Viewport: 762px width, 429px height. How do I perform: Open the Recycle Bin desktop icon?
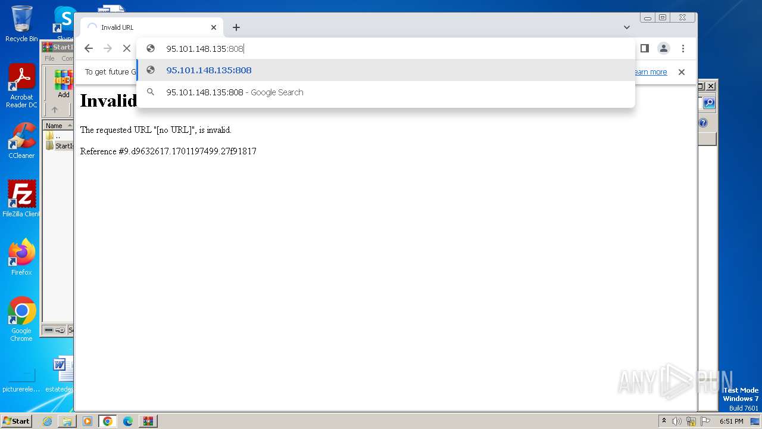pos(21,24)
